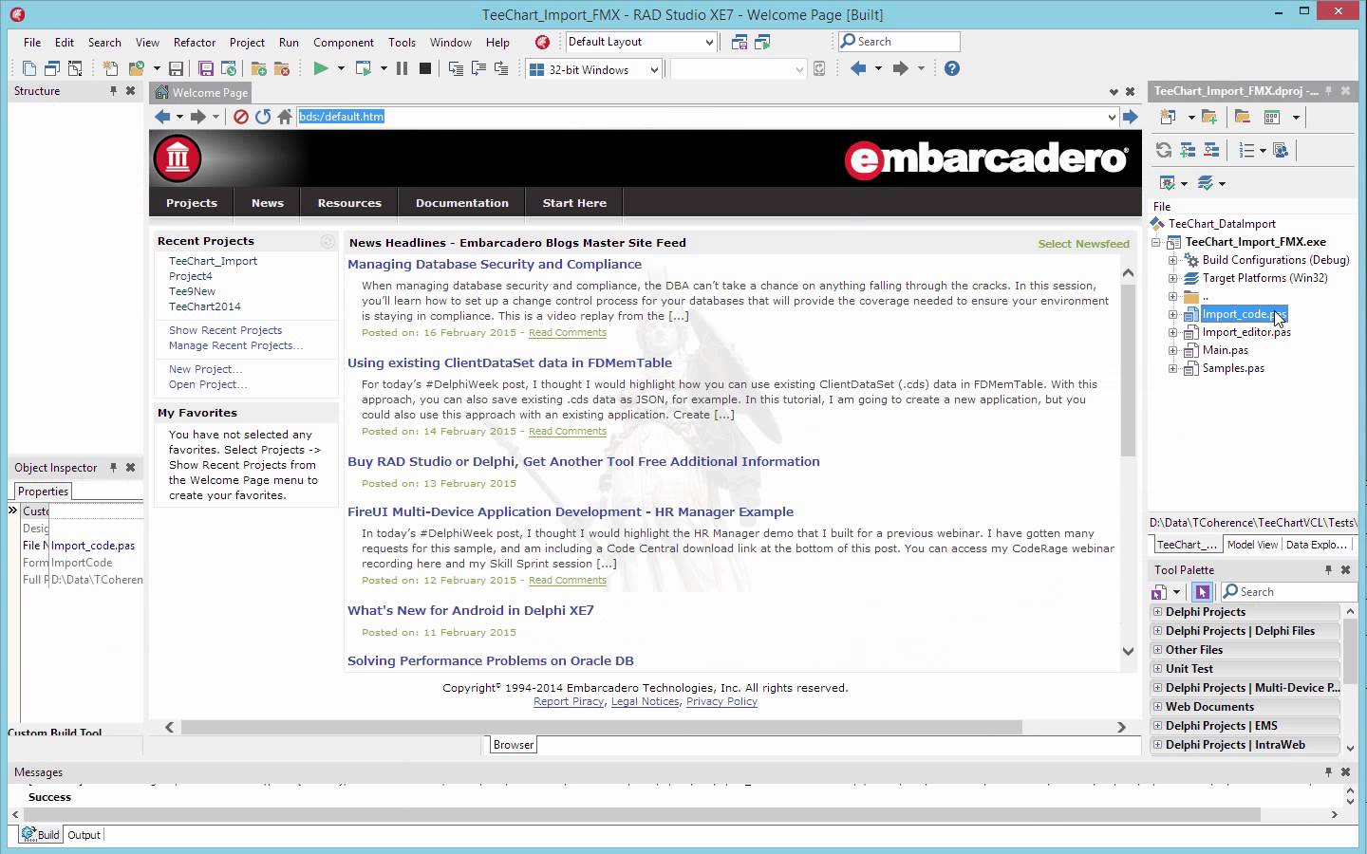Image resolution: width=1367 pixels, height=854 pixels.
Task: Expand the Web Documents palette category
Action: (x=1157, y=707)
